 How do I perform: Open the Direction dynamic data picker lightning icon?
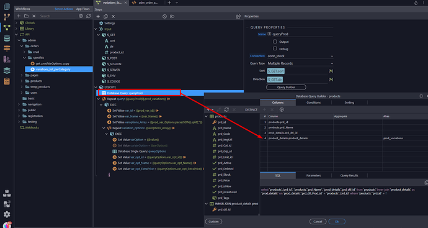pos(331,80)
